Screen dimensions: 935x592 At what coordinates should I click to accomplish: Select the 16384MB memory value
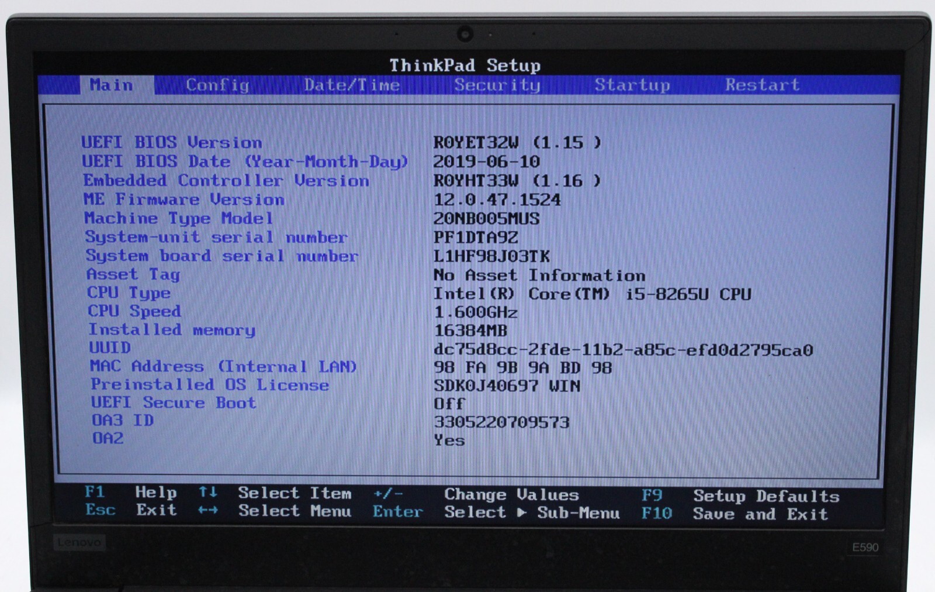(x=470, y=331)
